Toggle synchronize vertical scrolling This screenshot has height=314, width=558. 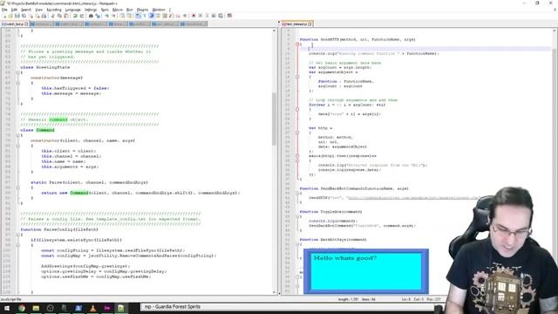coord(122,16)
